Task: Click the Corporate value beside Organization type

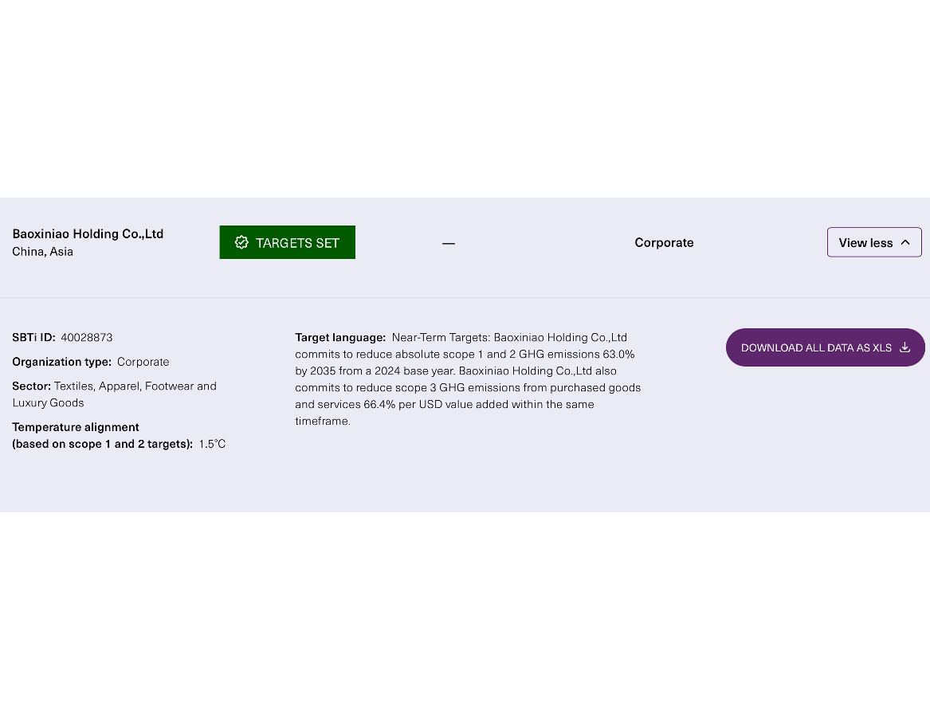Action: pos(143,362)
